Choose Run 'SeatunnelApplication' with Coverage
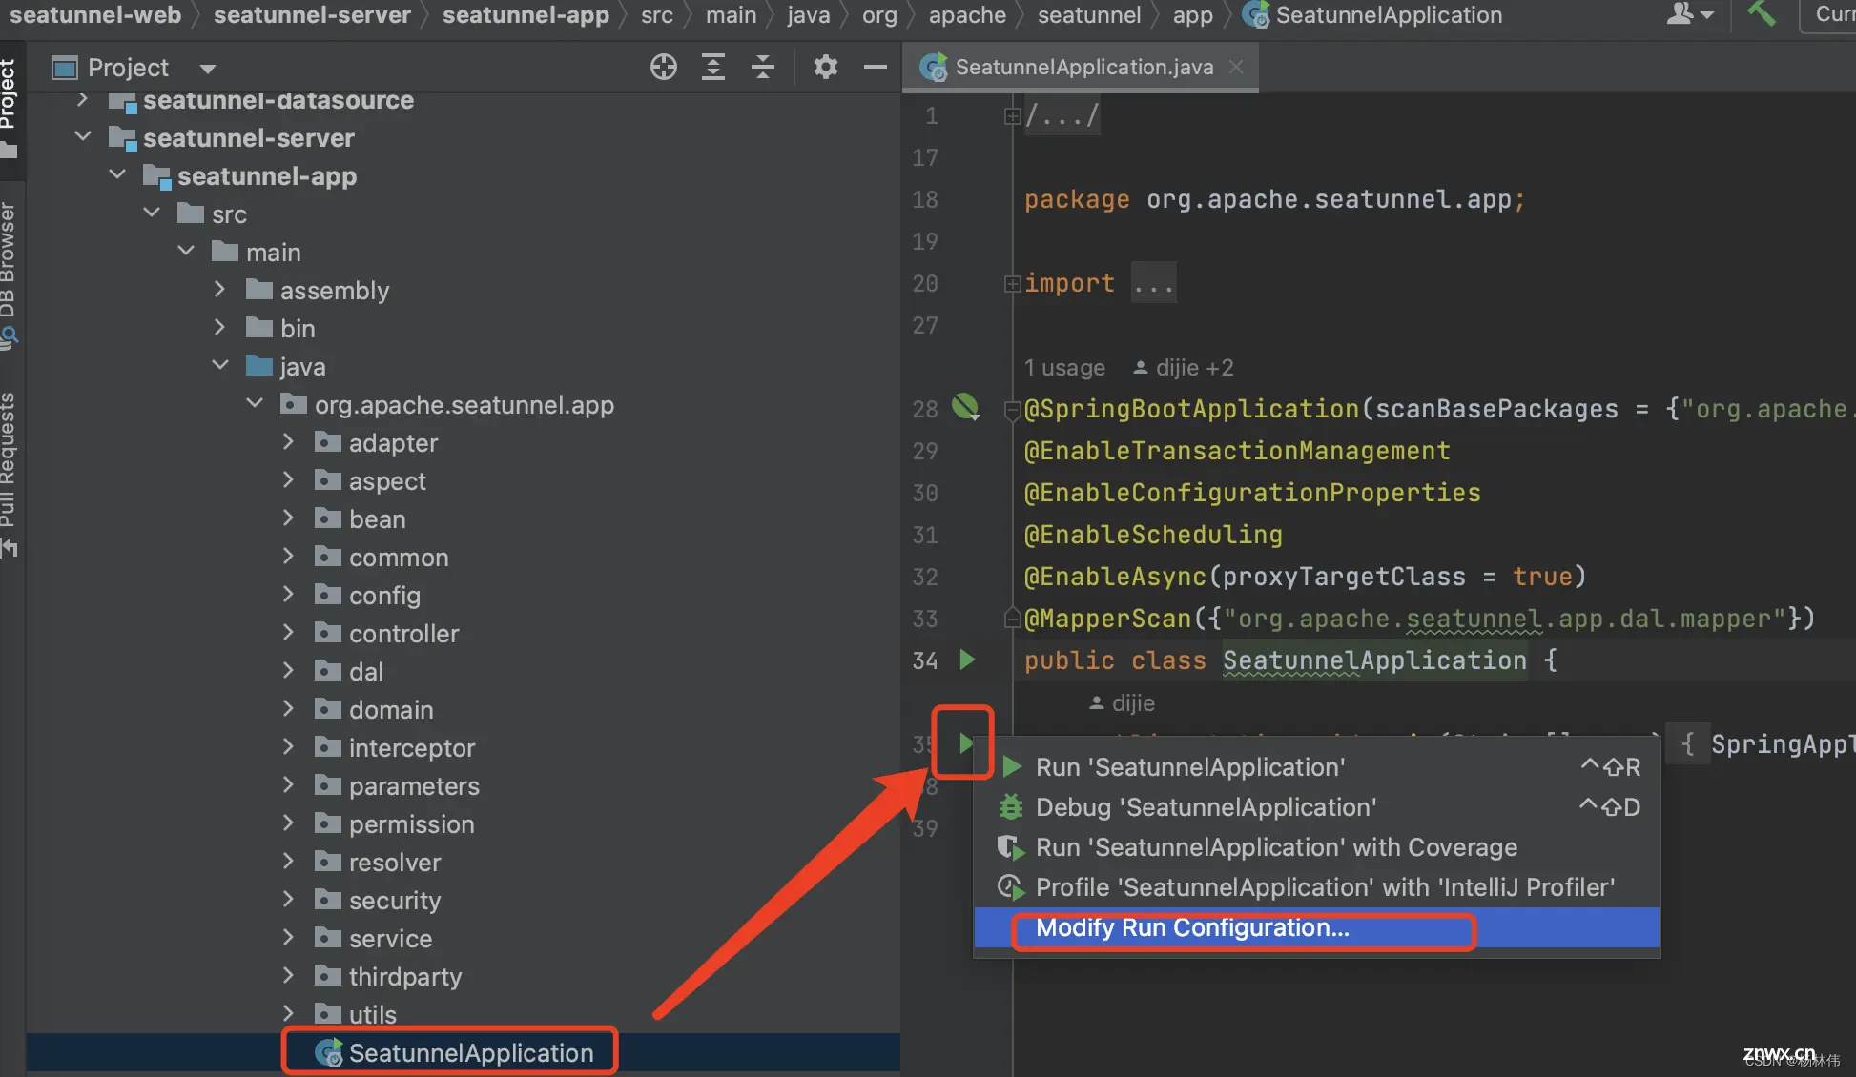Screen dimensions: 1856x1077 (1317, 847)
